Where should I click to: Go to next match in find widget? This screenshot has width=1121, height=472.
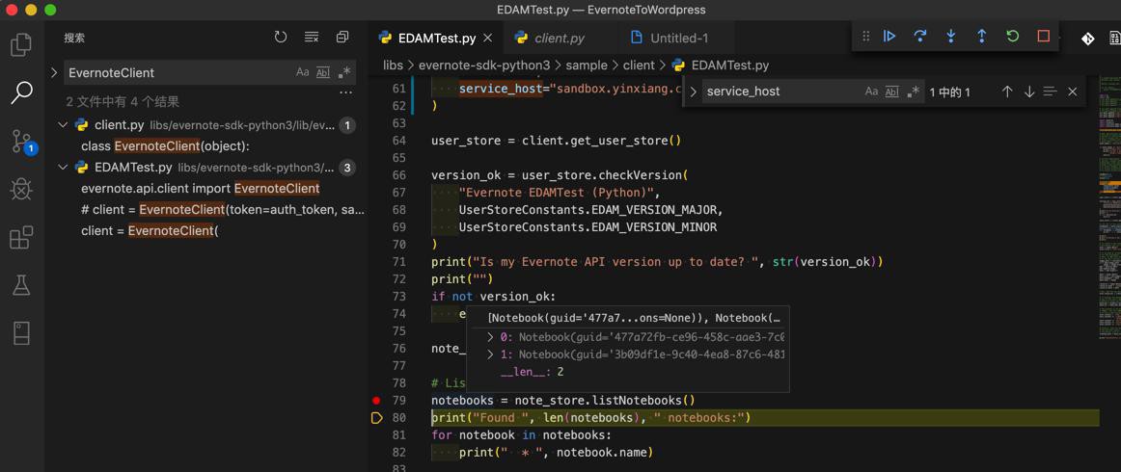point(1029,92)
